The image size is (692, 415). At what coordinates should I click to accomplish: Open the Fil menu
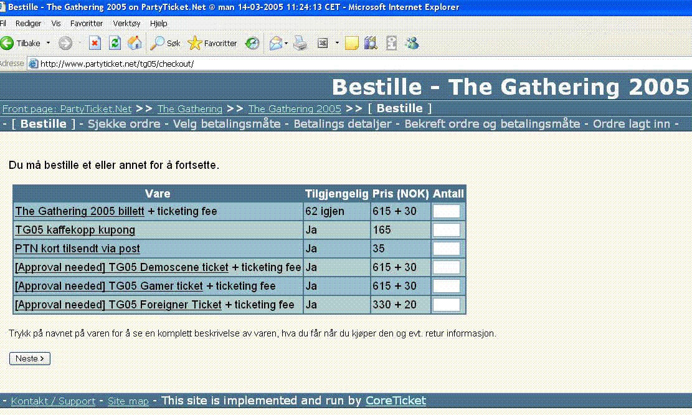tap(2, 24)
